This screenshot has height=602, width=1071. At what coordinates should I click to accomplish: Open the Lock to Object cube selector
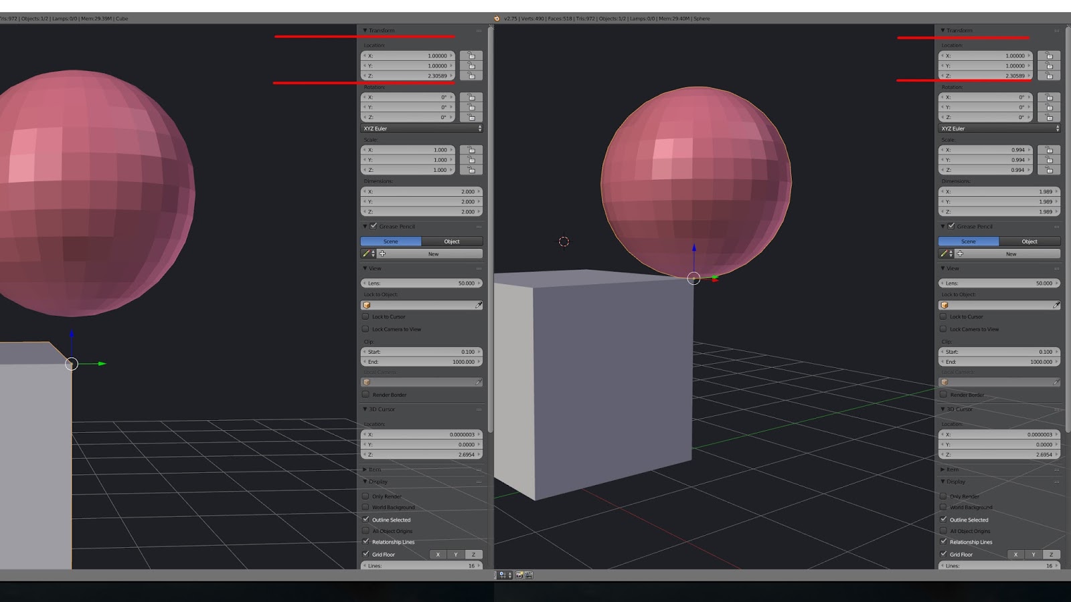click(x=367, y=304)
